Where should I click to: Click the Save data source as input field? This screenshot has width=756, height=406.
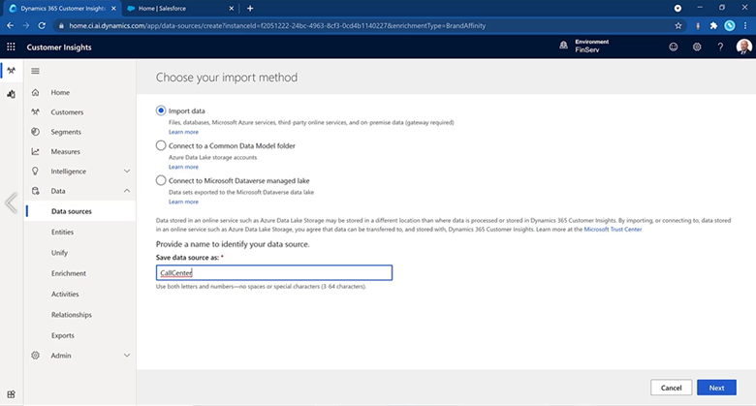pyautogui.click(x=274, y=273)
